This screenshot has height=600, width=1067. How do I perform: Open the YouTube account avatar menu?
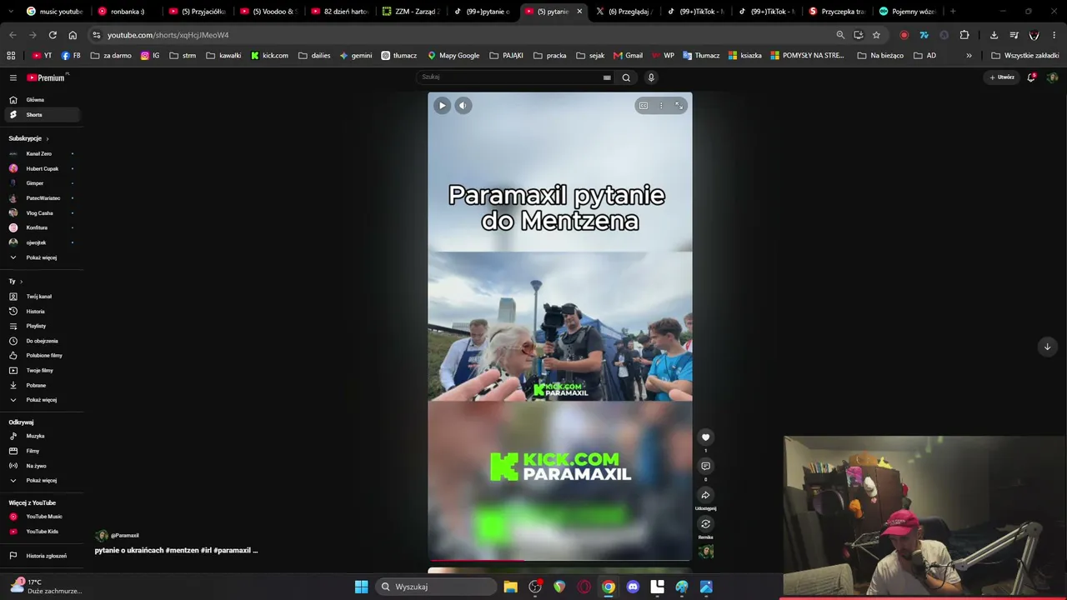click(x=1053, y=77)
